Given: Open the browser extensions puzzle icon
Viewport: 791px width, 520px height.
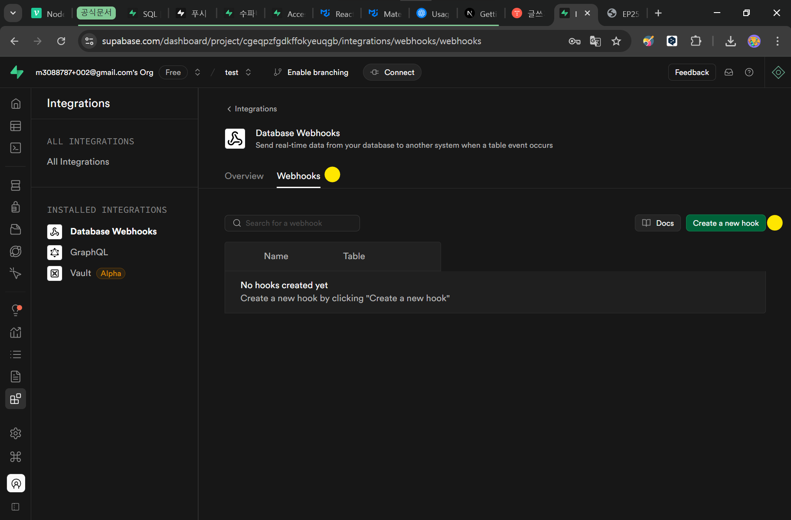Looking at the screenshot, I should pyautogui.click(x=696, y=41).
